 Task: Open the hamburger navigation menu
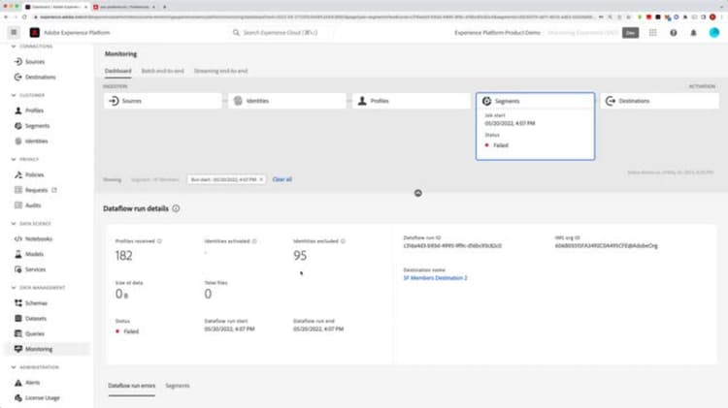14,32
